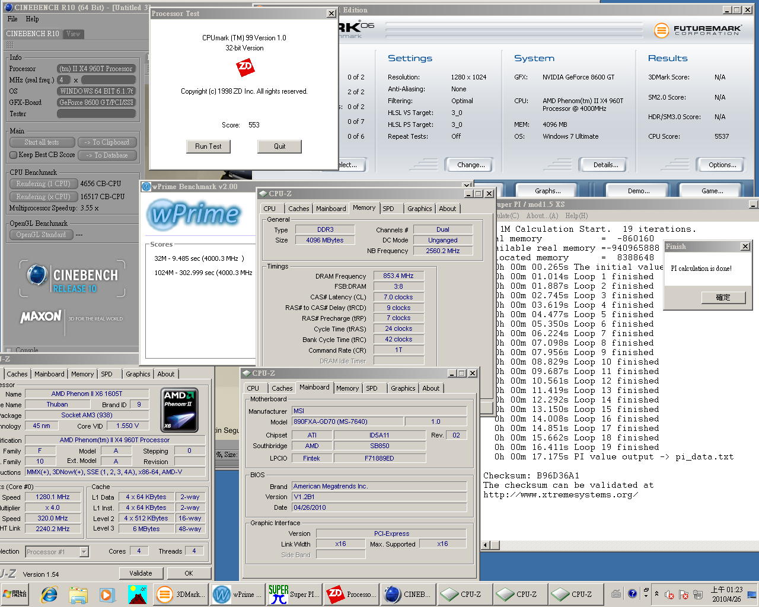Launch Internet Explorer from the taskbar

click(49, 595)
